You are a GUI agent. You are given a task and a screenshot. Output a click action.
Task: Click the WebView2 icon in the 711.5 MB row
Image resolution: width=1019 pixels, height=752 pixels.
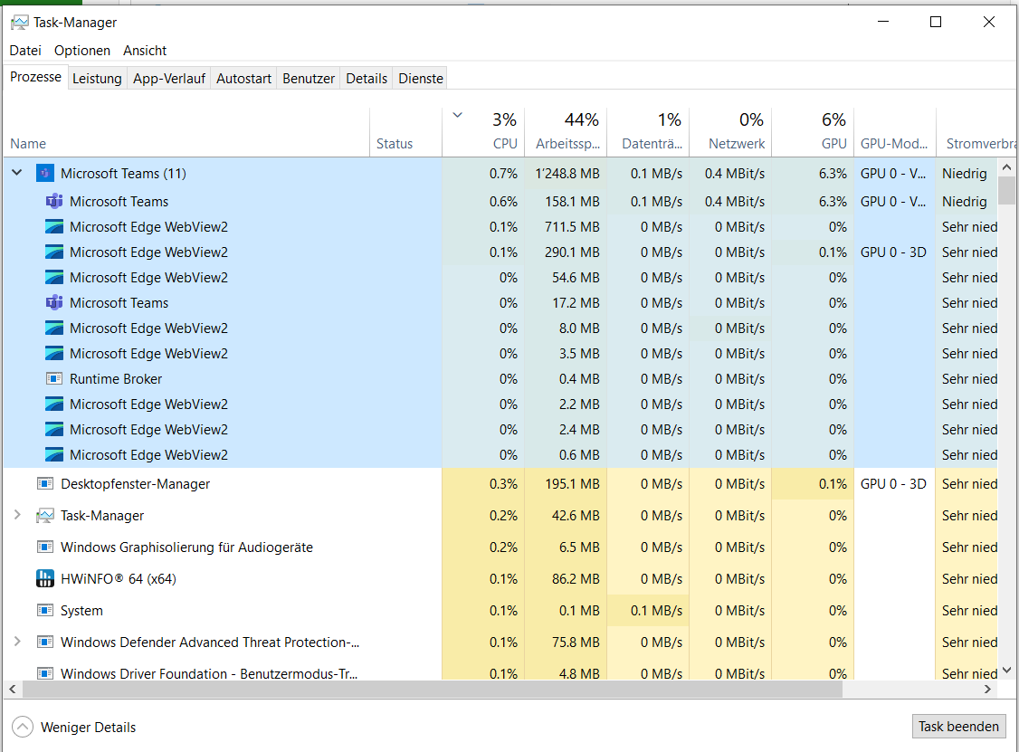(54, 227)
